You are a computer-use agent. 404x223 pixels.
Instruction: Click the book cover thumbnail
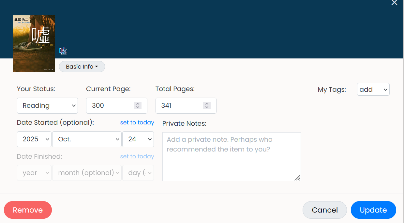34,43
